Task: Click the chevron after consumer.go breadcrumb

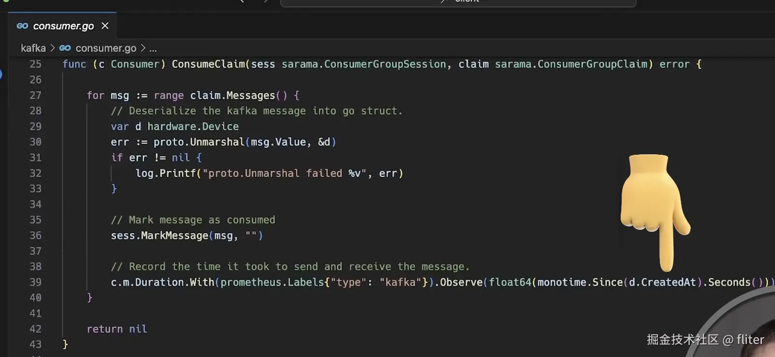Action: (143, 48)
